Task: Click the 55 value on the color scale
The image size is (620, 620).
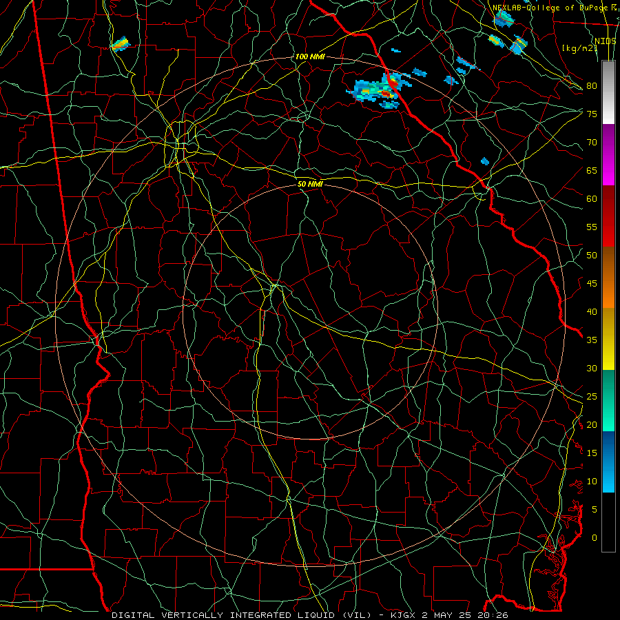Action: click(592, 227)
